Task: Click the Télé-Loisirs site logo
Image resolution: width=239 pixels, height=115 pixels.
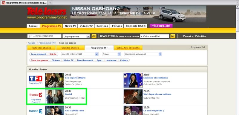Action: point(47,12)
